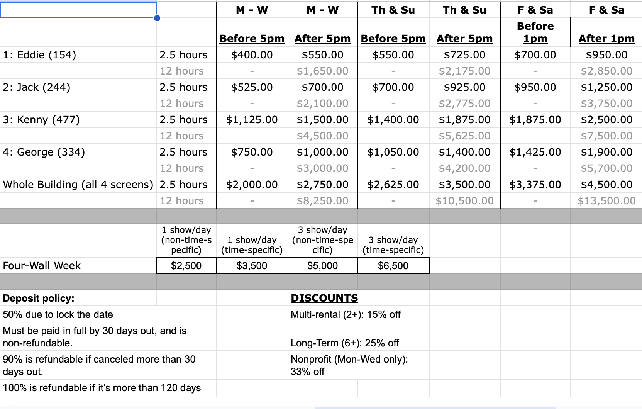The height and width of the screenshot is (409, 642).
Task: Click the "3 show/day (time-specific)" header cell
Action: point(393,245)
